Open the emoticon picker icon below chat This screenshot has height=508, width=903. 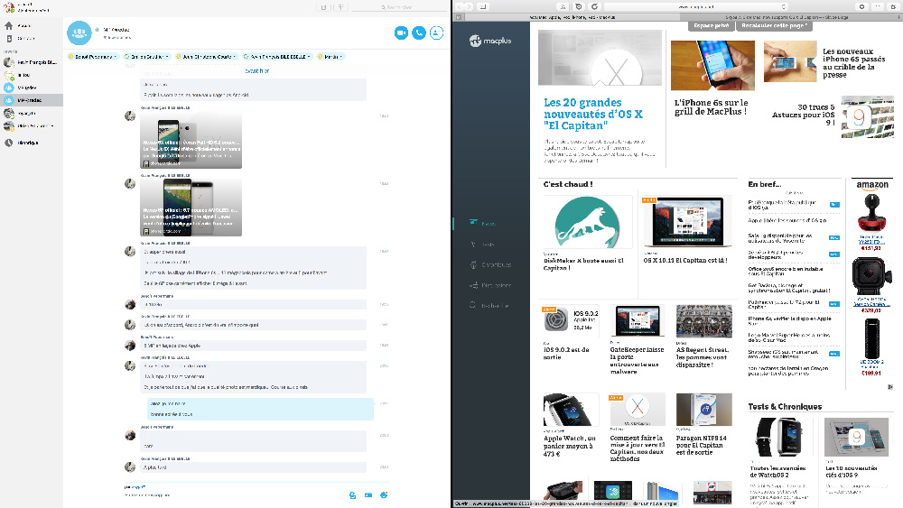[384, 494]
